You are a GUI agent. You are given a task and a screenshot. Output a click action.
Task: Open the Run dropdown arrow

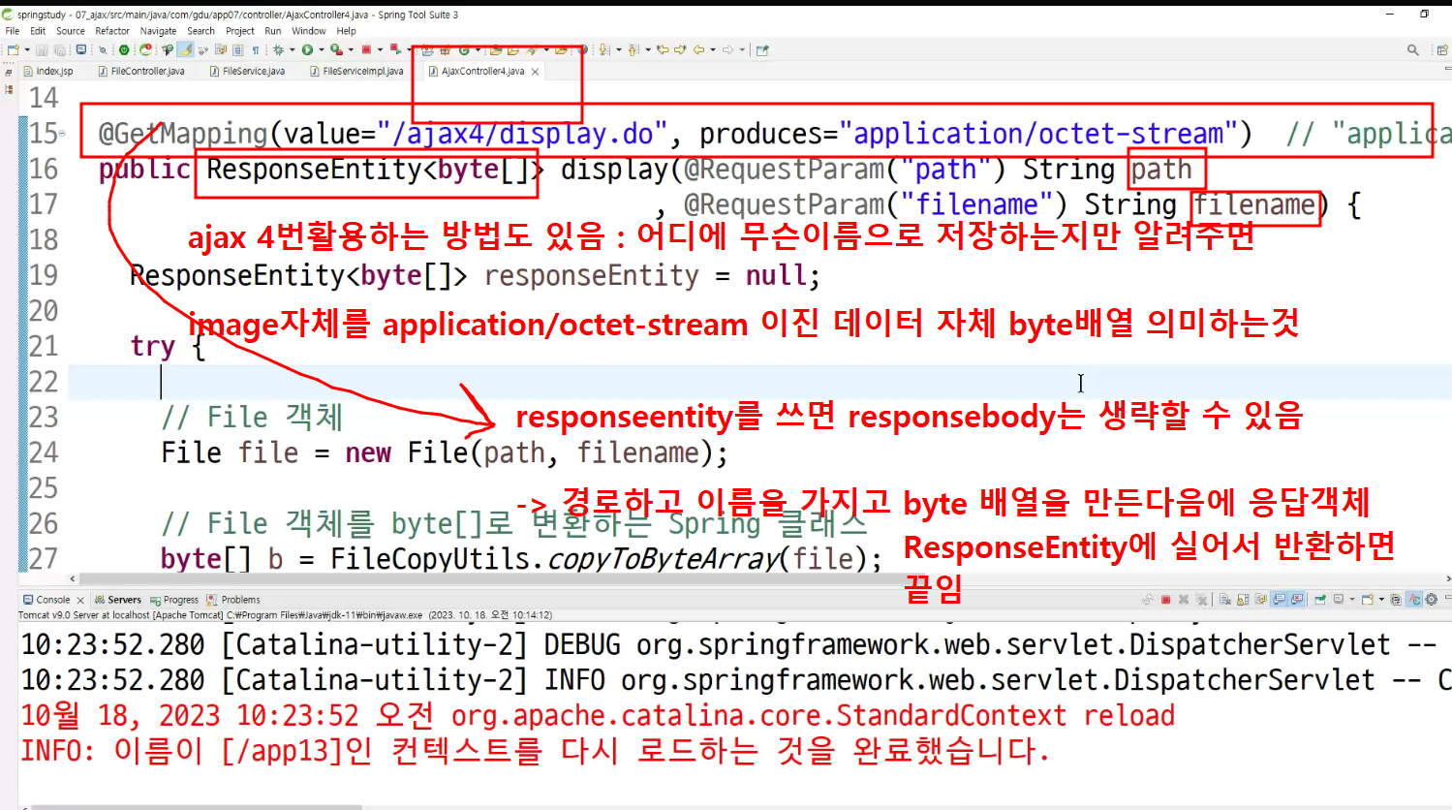321,49
